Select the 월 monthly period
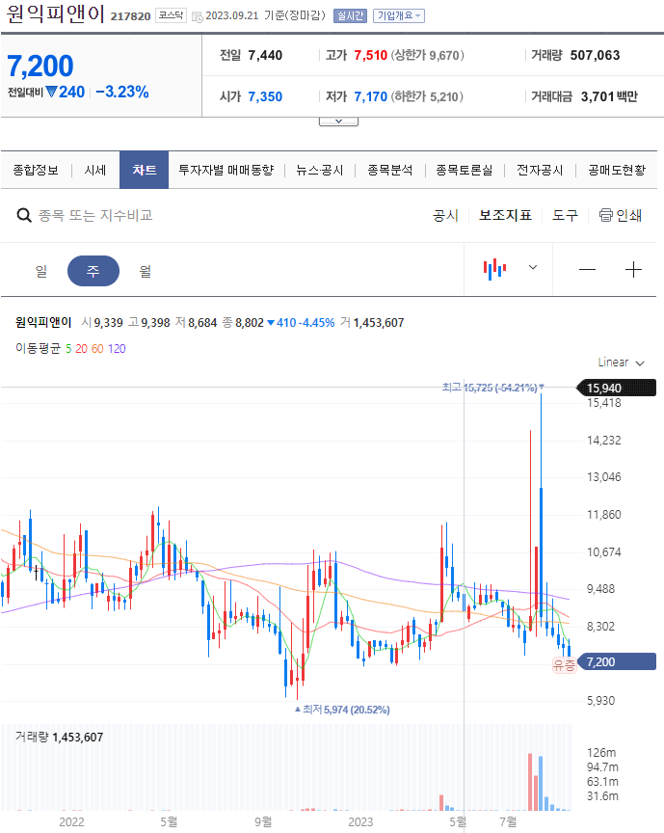Image resolution: width=664 pixels, height=833 pixels. coord(145,271)
